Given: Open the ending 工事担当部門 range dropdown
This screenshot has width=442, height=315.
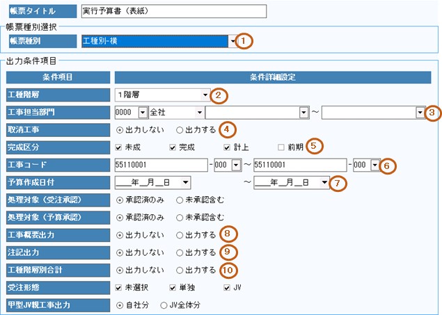Looking at the screenshot, I should pos(420,112).
